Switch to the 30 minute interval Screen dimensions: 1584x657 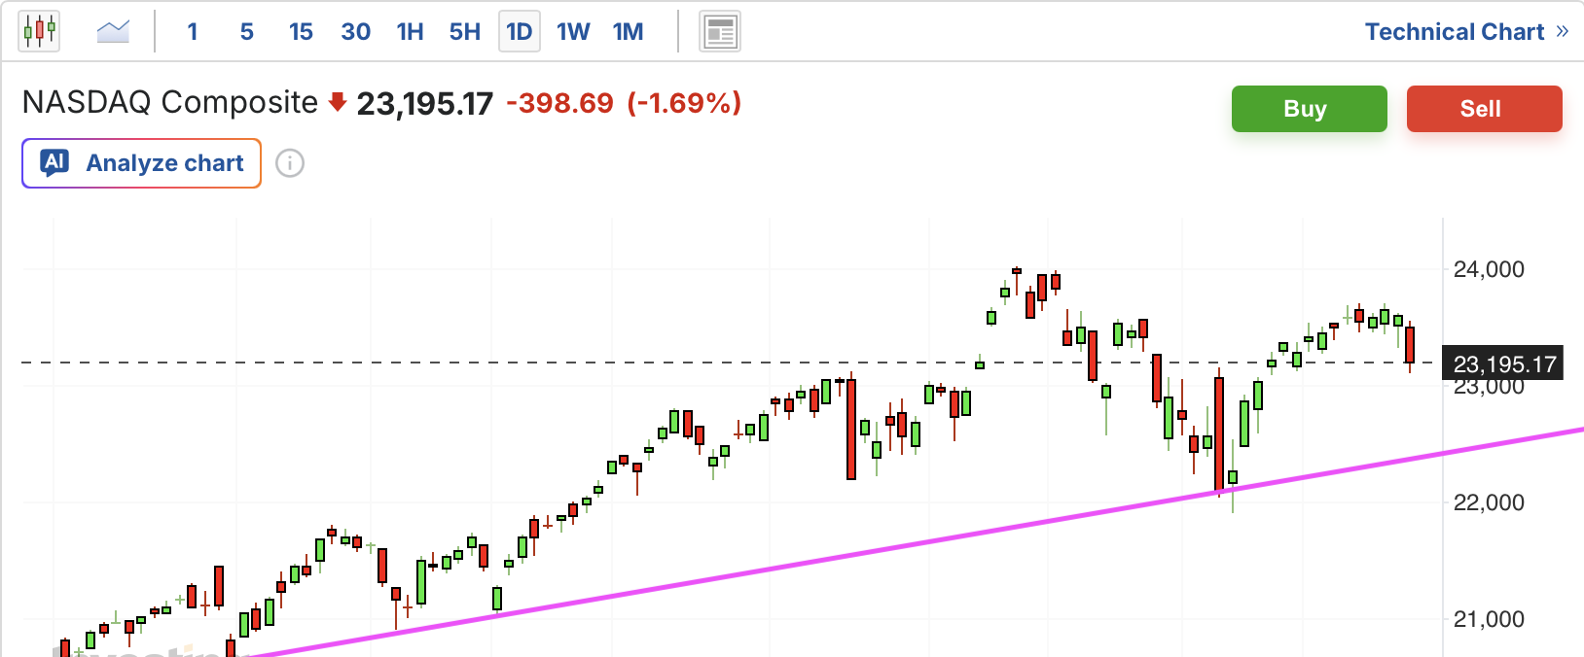coord(355,32)
